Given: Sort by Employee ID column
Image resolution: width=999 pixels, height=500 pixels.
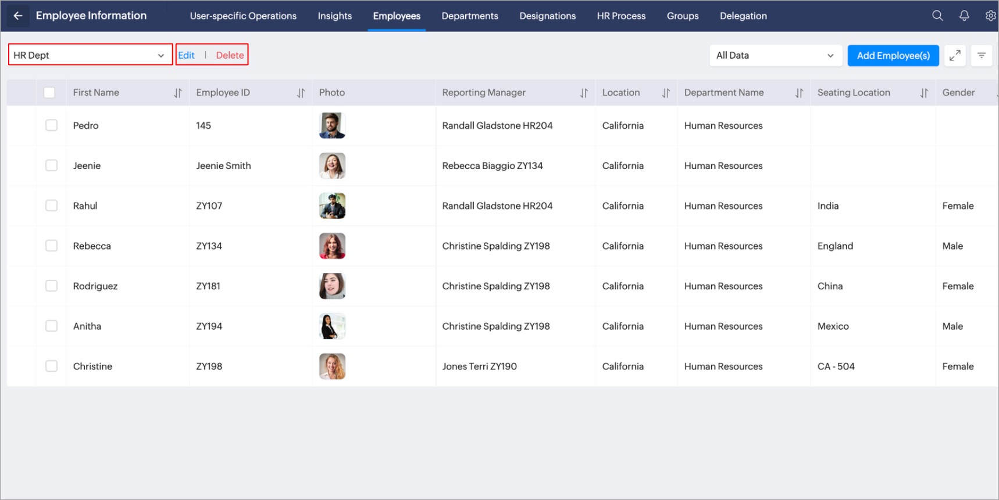Looking at the screenshot, I should pos(301,93).
